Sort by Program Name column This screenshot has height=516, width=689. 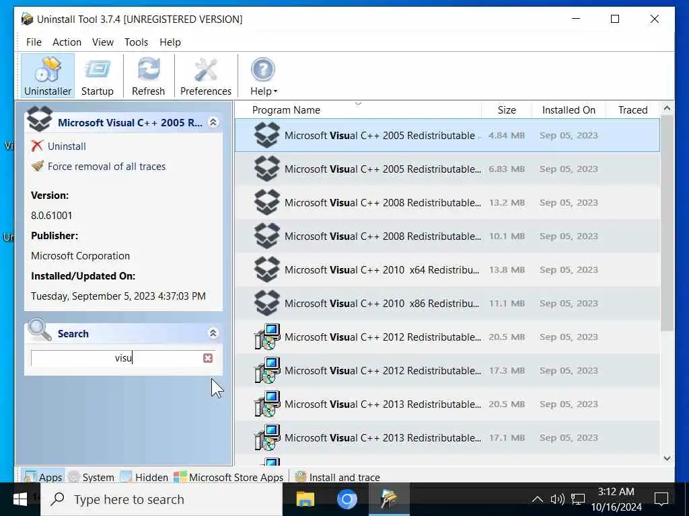click(x=358, y=110)
